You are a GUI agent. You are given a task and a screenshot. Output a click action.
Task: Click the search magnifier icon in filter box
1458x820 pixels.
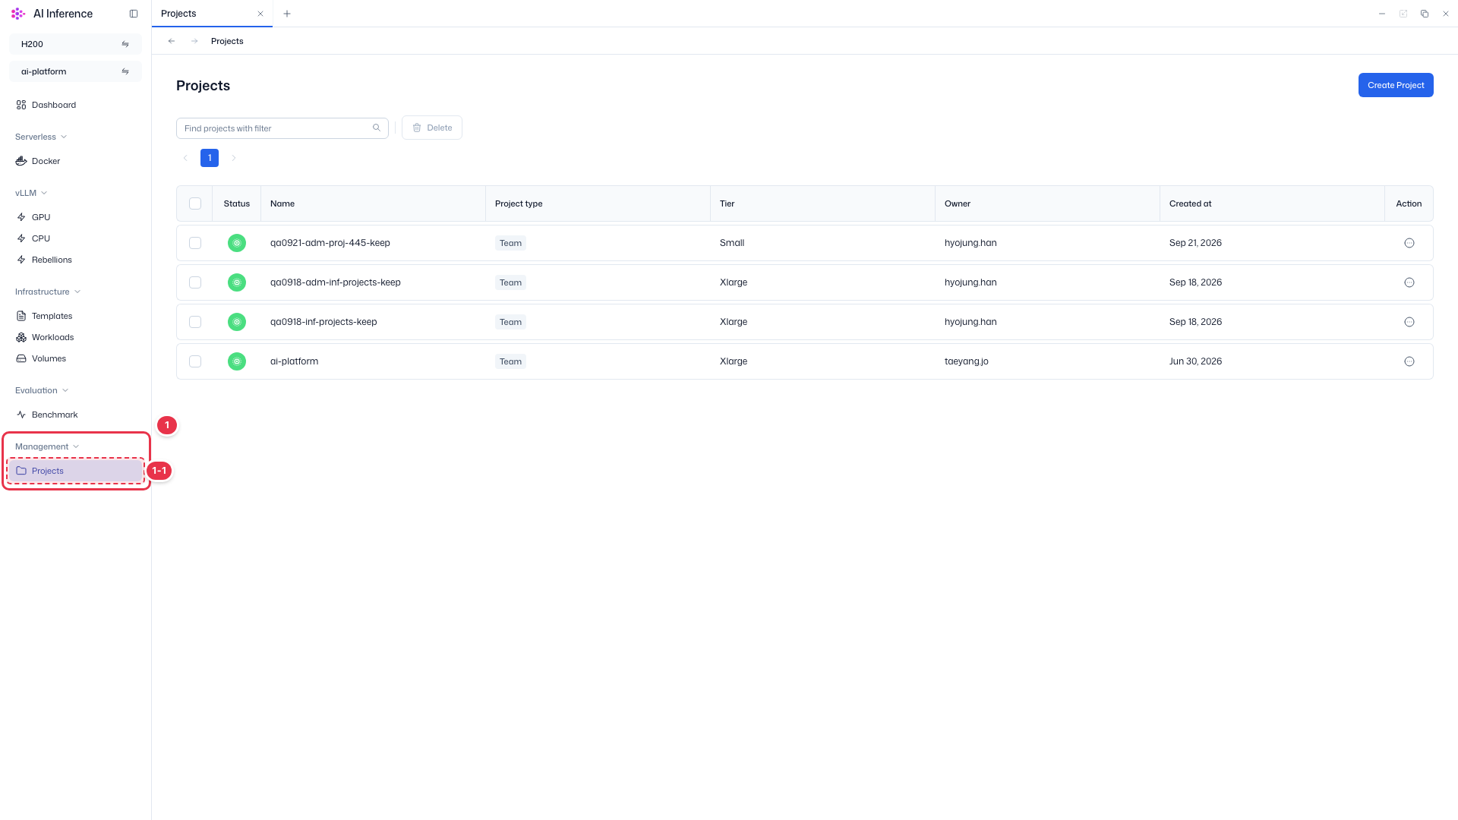tap(377, 128)
